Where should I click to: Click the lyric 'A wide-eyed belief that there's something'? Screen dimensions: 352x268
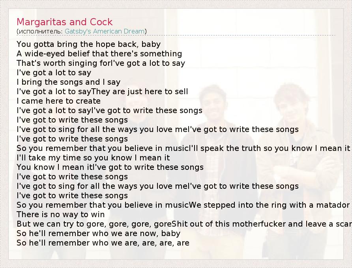tap(99, 54)
